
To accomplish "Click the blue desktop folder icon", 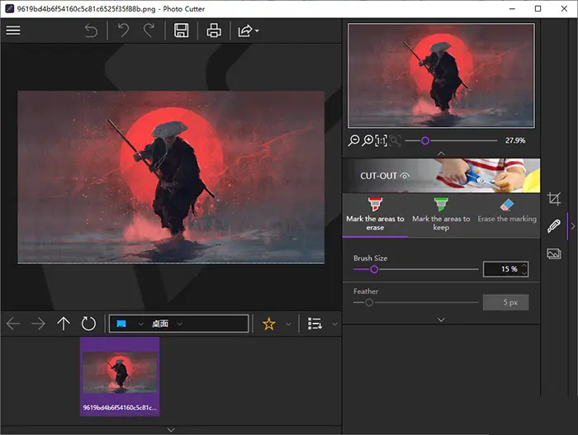I will pos(121,324).
